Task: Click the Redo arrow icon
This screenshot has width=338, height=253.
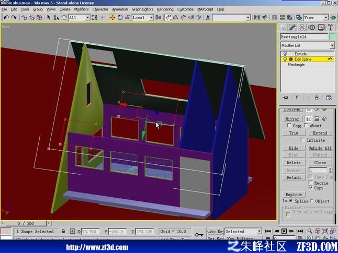Action: (x=14, y=17)
